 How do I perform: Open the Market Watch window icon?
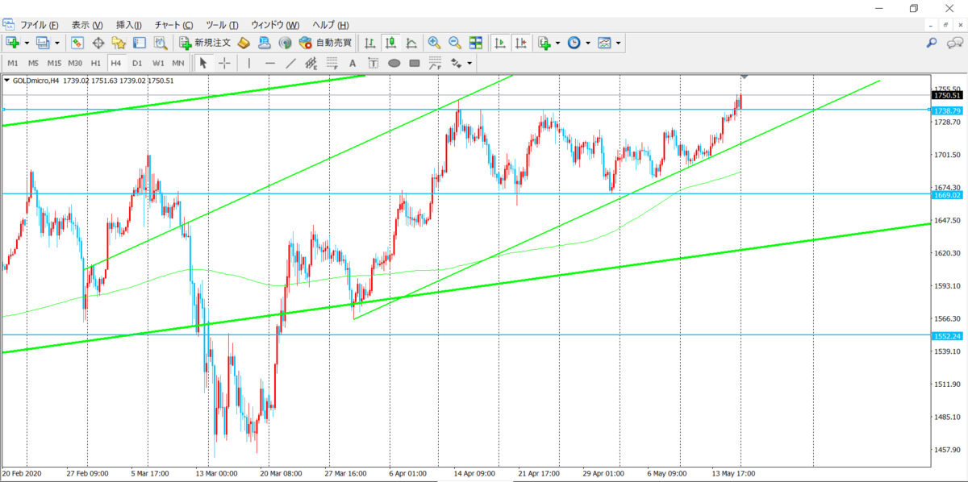[78, 43]
